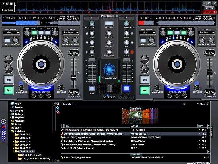The height and width of the screenshot is (164, 218).
Task: Toggle the right deck Vinyl Mode button
Action: 157,87
